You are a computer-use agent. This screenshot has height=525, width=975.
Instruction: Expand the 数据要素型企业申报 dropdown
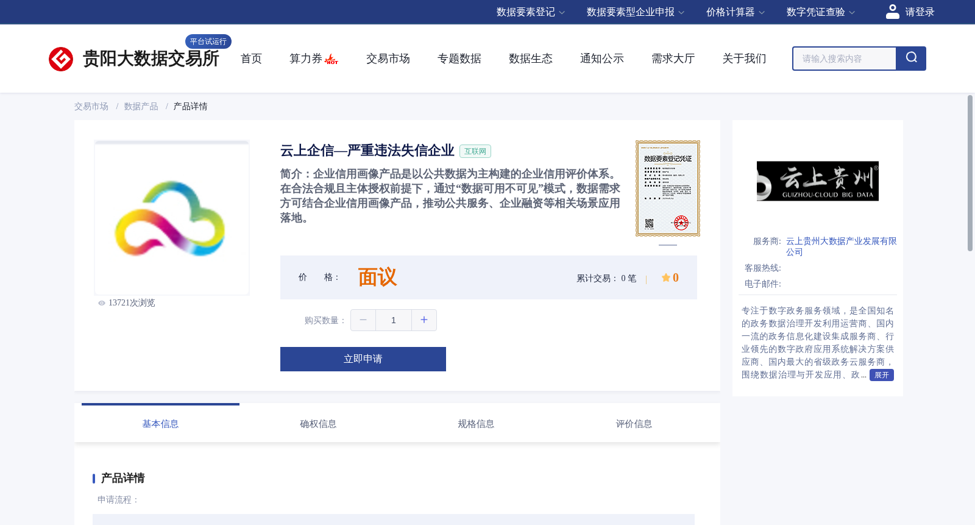pyautogui.click(x=636, y=12)
